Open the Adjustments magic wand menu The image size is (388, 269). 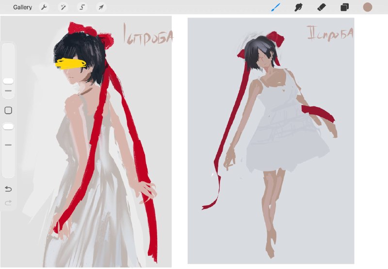coord(63,7)
